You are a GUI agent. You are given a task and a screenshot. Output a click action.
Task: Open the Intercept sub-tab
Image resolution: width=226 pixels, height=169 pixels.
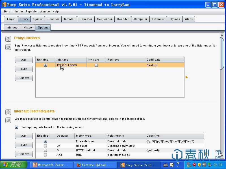click(12, 27)
